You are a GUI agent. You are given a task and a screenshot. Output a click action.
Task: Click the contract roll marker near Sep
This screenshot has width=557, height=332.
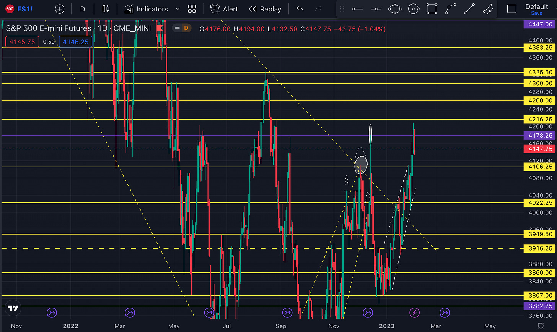point(287,313)
